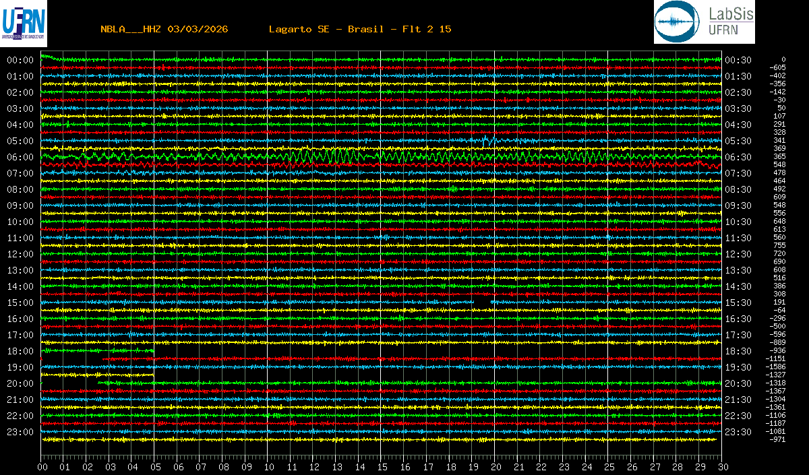Viewport: 809px width, 475px height.
Task: Click the UFRN logo in top-left corner
Action: [x=24, y=22]
